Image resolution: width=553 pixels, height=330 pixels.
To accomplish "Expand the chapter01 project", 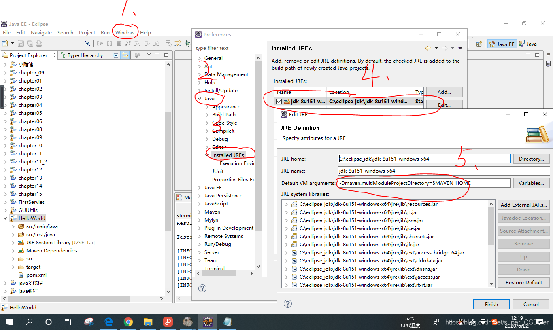I will click(5, 81).
